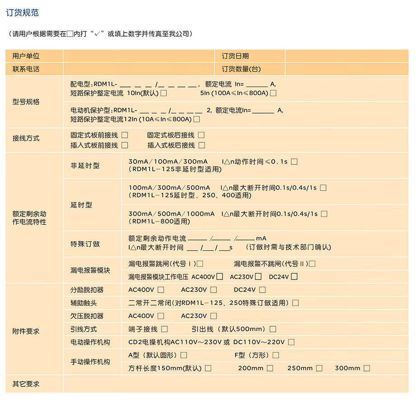Screen dimensions: 416x400
Task: Tick the 插入式板前接线 checkbox
Action: tap(125, 145)
